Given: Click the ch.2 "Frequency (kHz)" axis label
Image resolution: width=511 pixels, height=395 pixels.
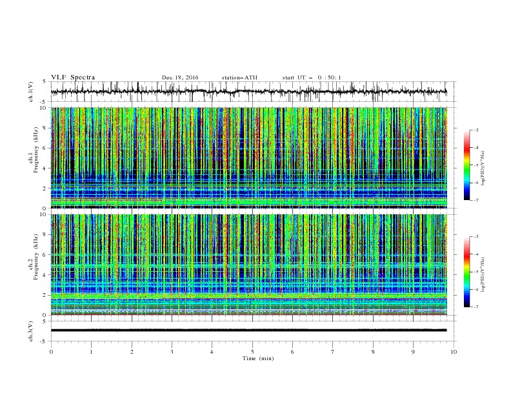Looking at the screenshot, I should (x=35, y=257).
